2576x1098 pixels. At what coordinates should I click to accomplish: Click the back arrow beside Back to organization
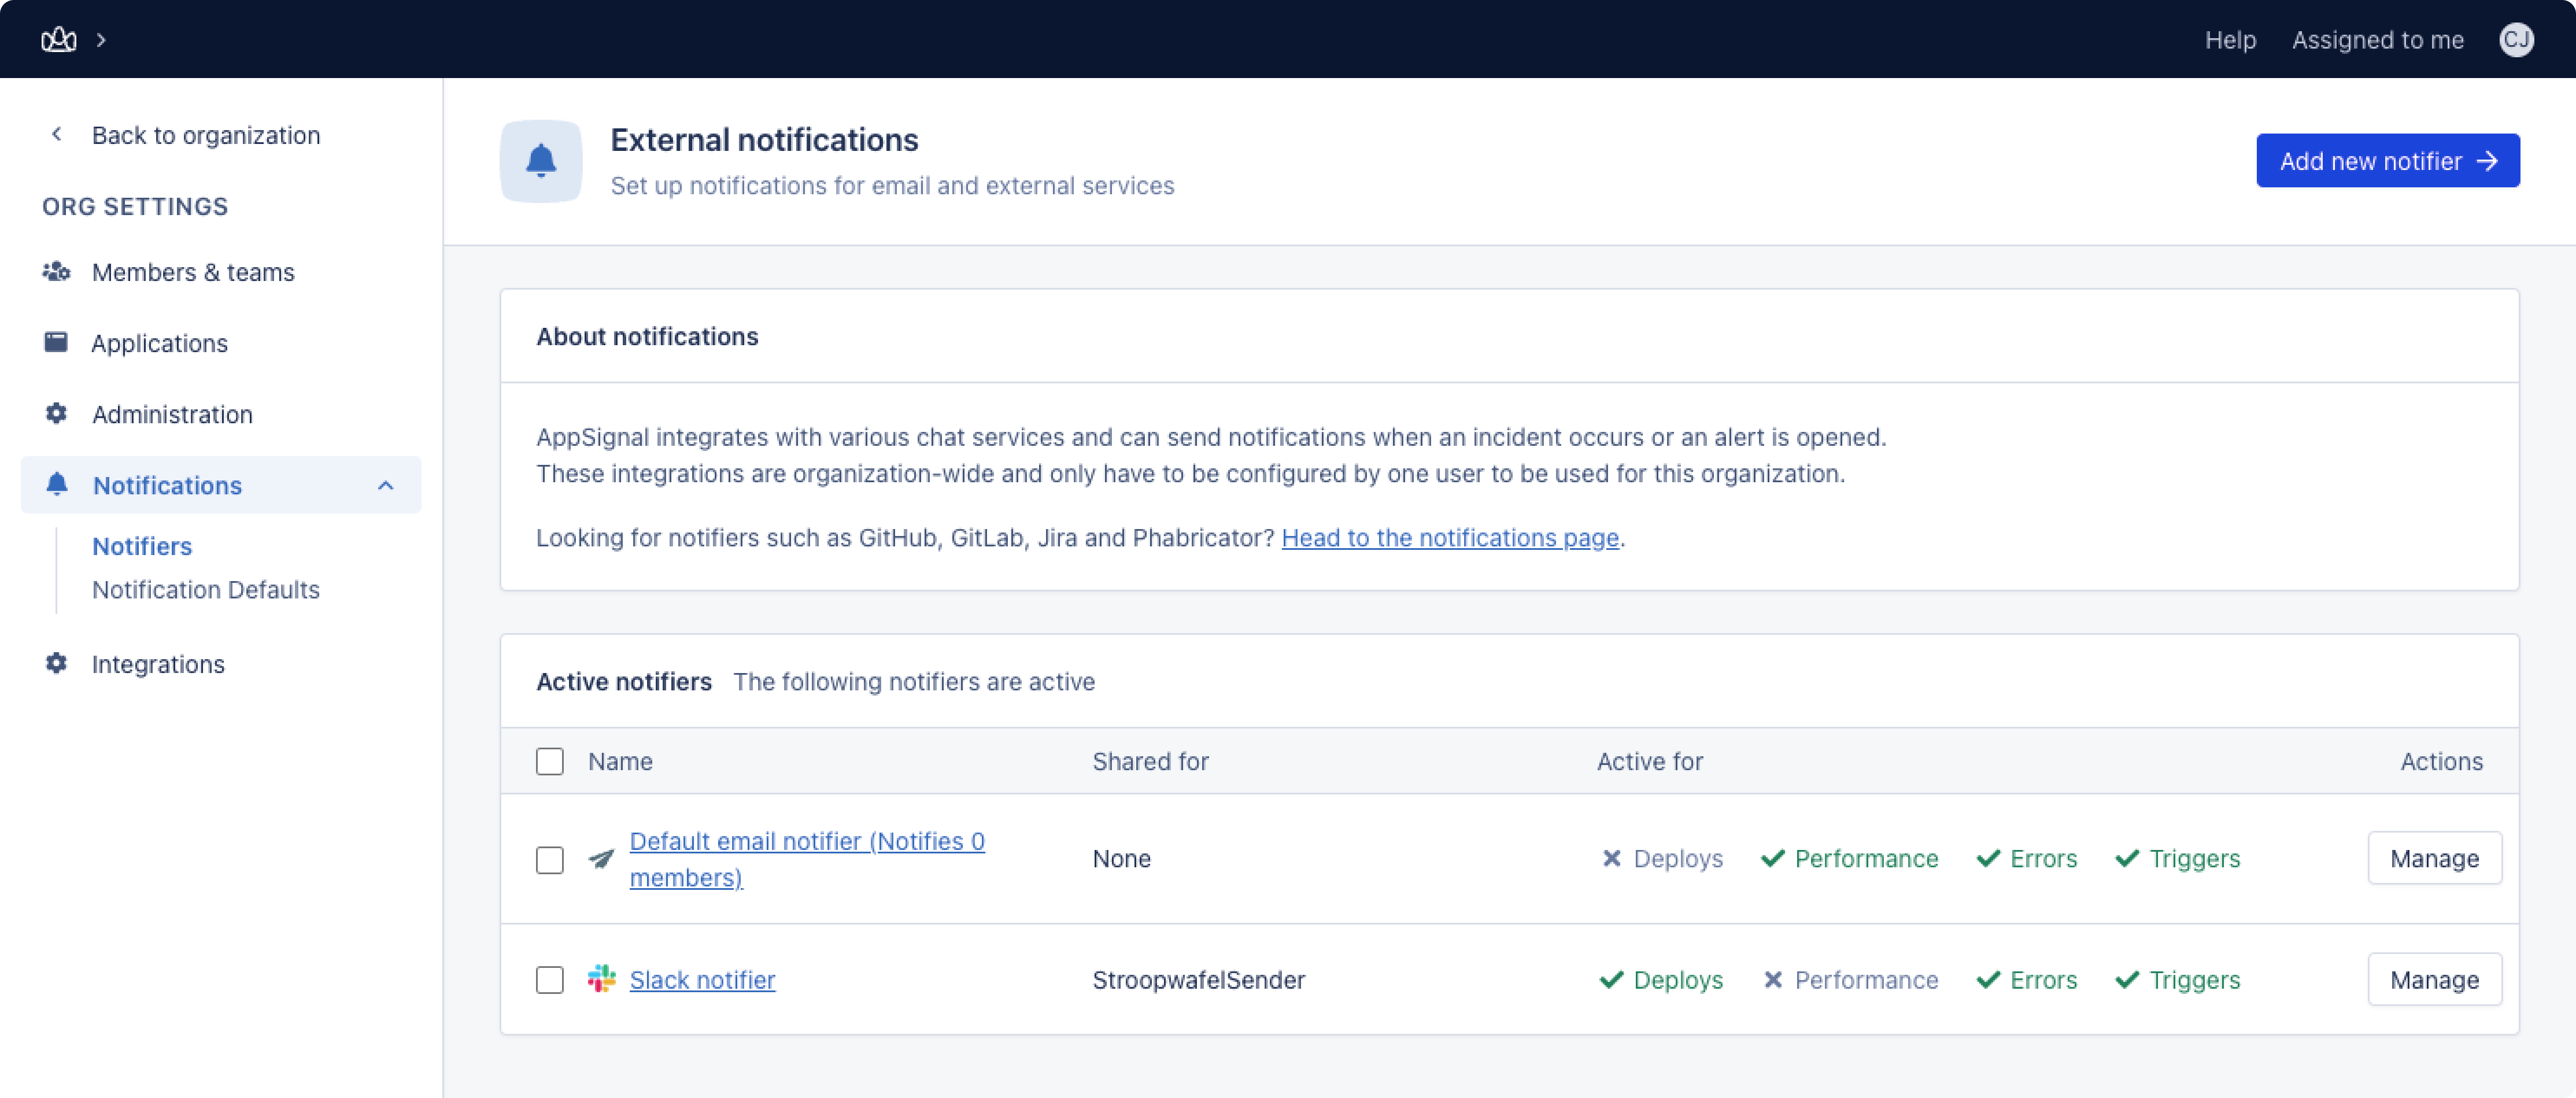click(x=57, y=134)
